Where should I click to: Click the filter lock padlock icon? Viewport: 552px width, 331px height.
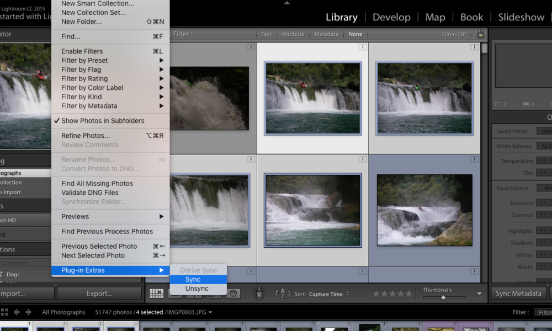coord(481,34)
